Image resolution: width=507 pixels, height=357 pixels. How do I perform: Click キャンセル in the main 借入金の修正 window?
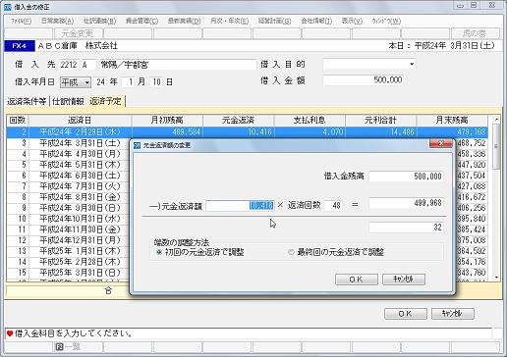(x=453, y=314)
